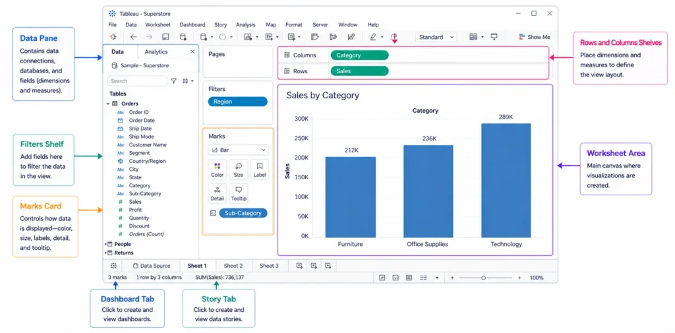Click the Swap Rows and Columns icon

(x=314, y=37)
